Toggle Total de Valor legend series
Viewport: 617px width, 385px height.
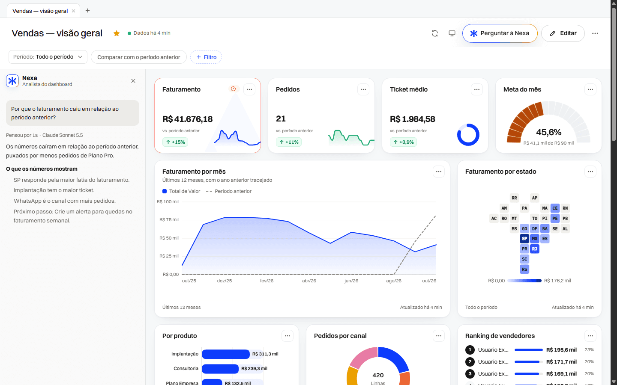coord(181,191)
